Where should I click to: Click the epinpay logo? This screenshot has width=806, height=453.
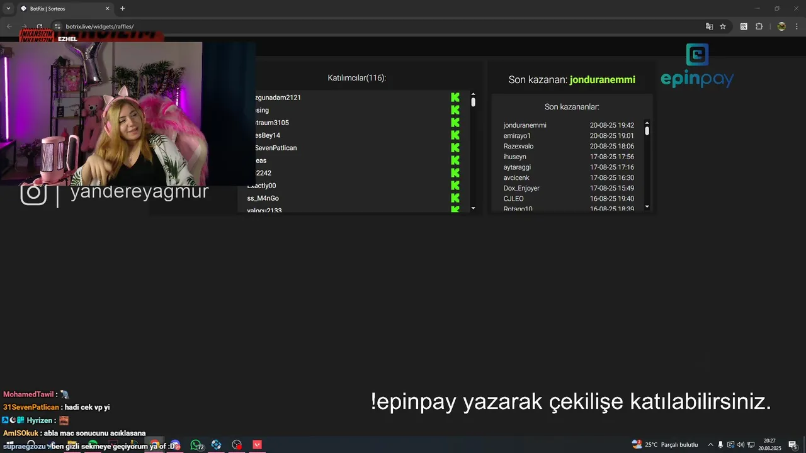point(697,66)
